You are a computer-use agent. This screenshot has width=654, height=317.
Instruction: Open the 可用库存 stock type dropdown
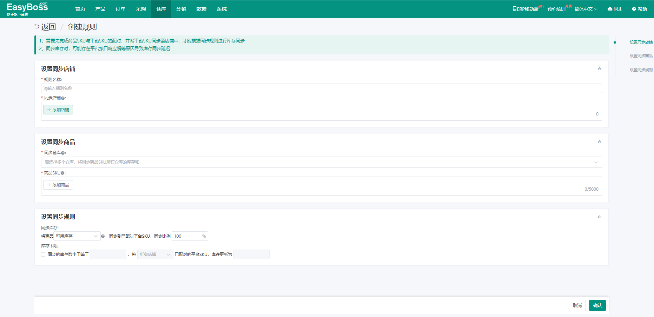coord(77,236)
